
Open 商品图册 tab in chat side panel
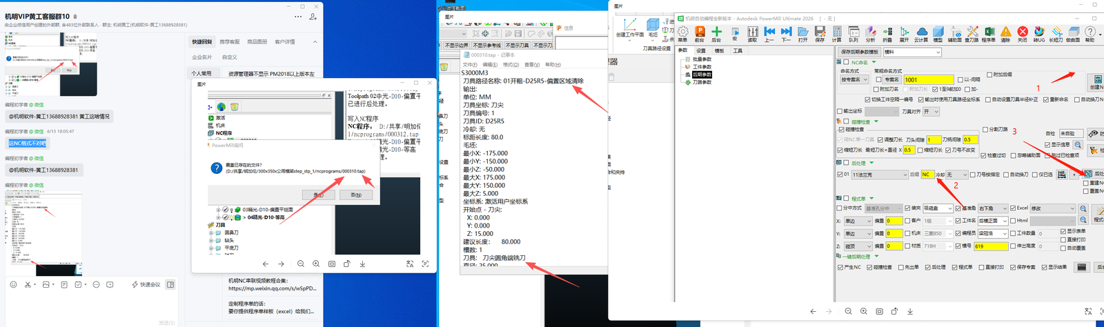click(x=257, y=42)
